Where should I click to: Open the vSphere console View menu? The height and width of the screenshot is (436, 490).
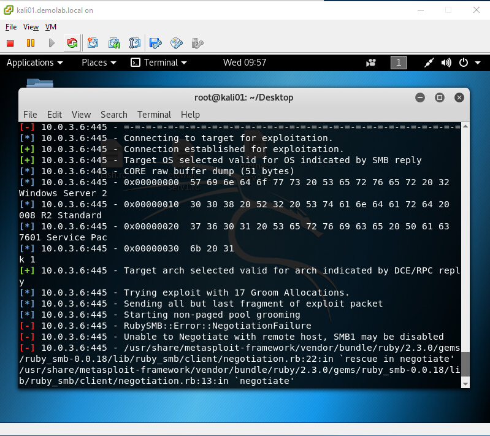point(31,27)
